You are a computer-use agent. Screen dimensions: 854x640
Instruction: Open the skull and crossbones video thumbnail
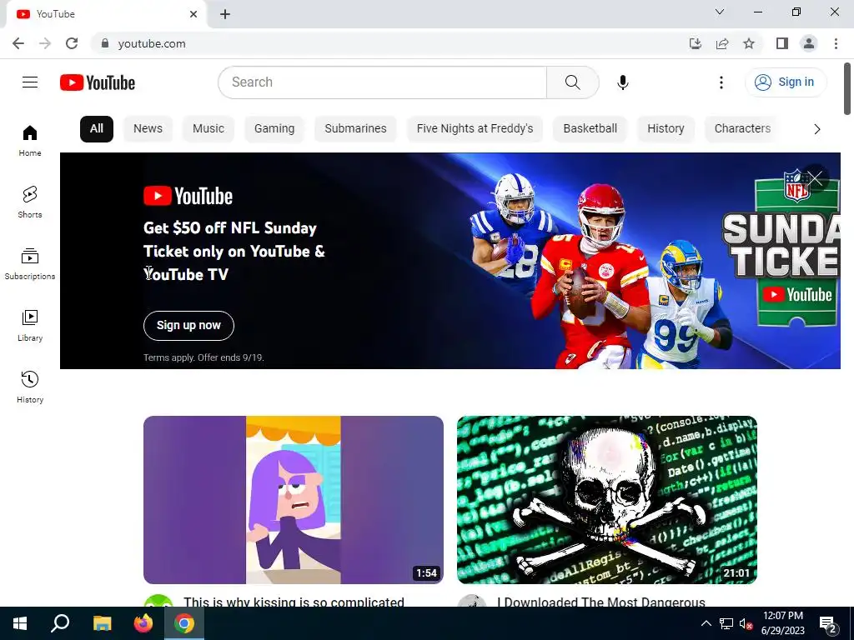pyautogui.click(x=607, y=500)
